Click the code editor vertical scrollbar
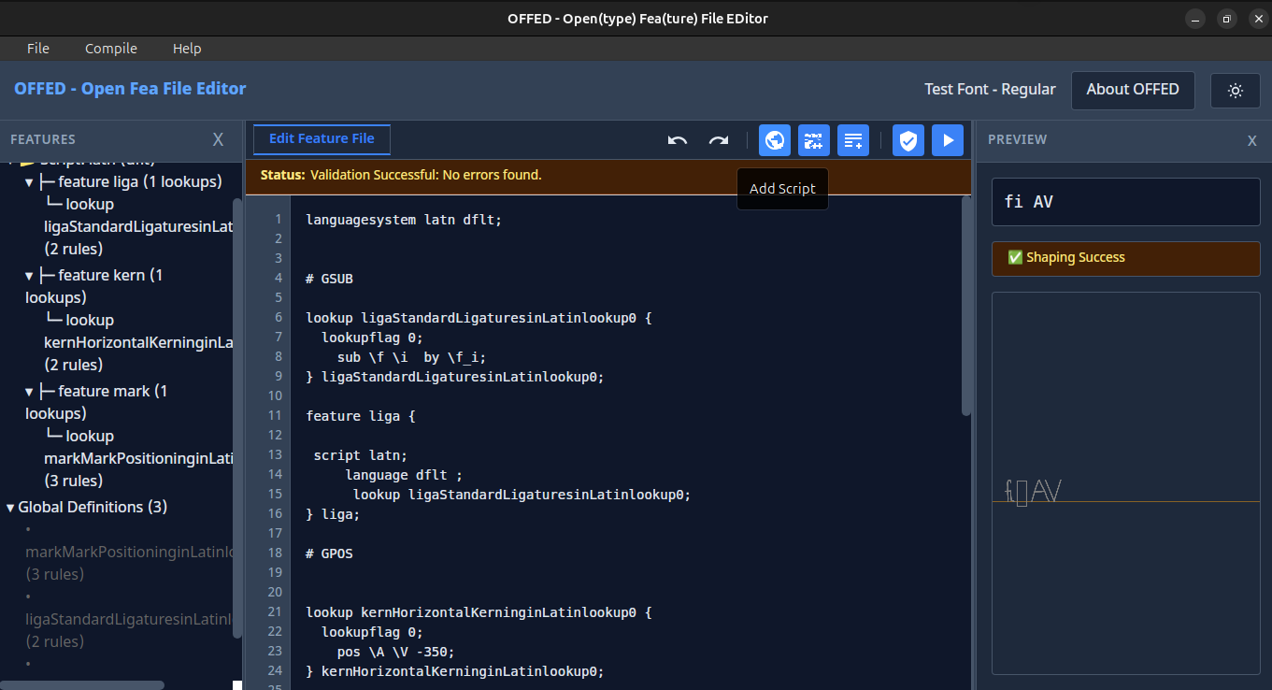Viewport: 1272px width, 690px height. pyautogui.click(x=966, y=306)
